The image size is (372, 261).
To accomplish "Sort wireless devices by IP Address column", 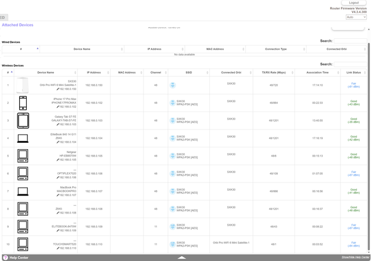I will point(94,72).
